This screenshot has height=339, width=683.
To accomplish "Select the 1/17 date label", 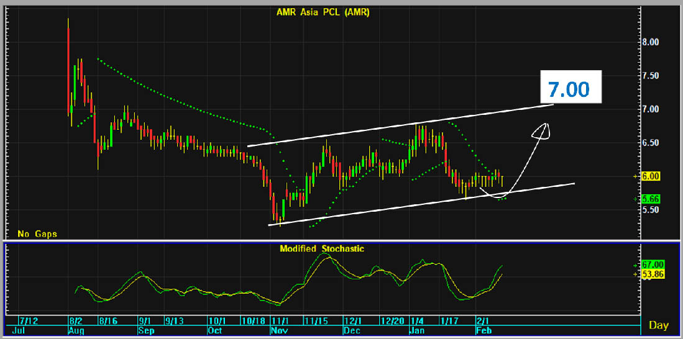I will [449, 321].
